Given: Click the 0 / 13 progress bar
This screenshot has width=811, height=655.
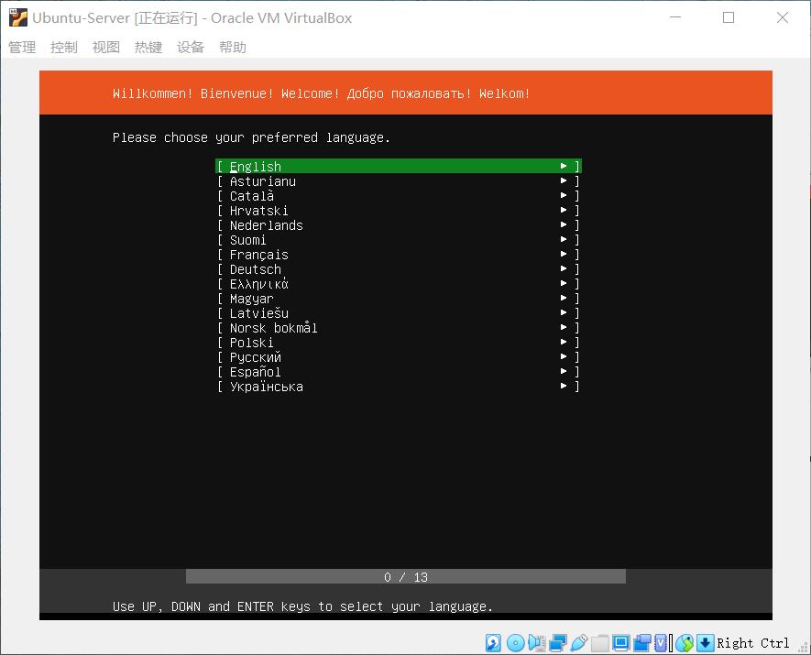Looking at the screenshot, I should [x=404, y=576].
